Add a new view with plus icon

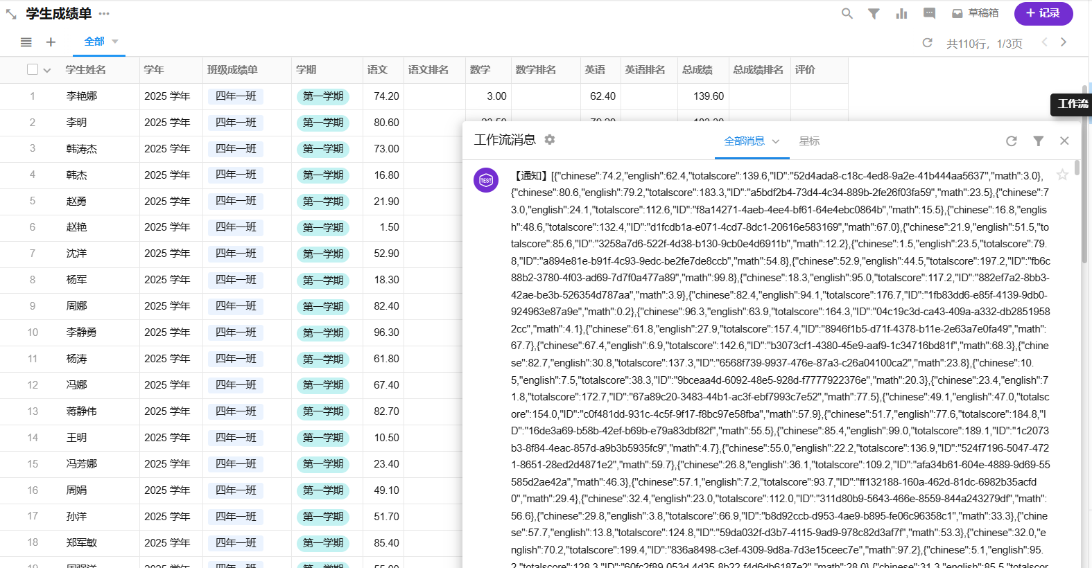tap(51, 42)
